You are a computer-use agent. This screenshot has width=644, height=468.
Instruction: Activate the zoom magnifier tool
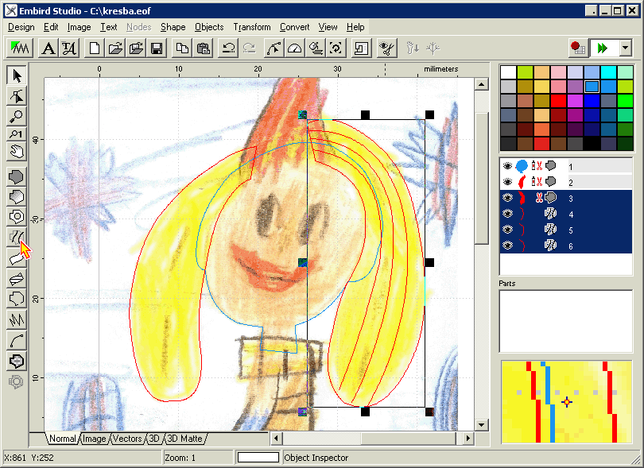17,116
